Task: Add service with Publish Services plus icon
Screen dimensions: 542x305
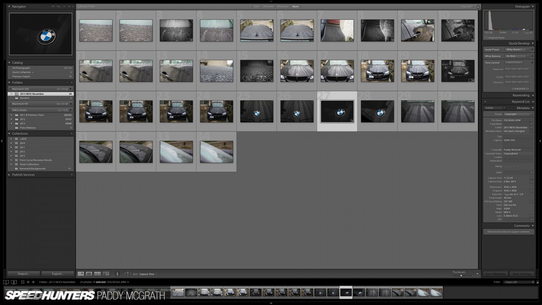Action: click(x=72, y=174)
